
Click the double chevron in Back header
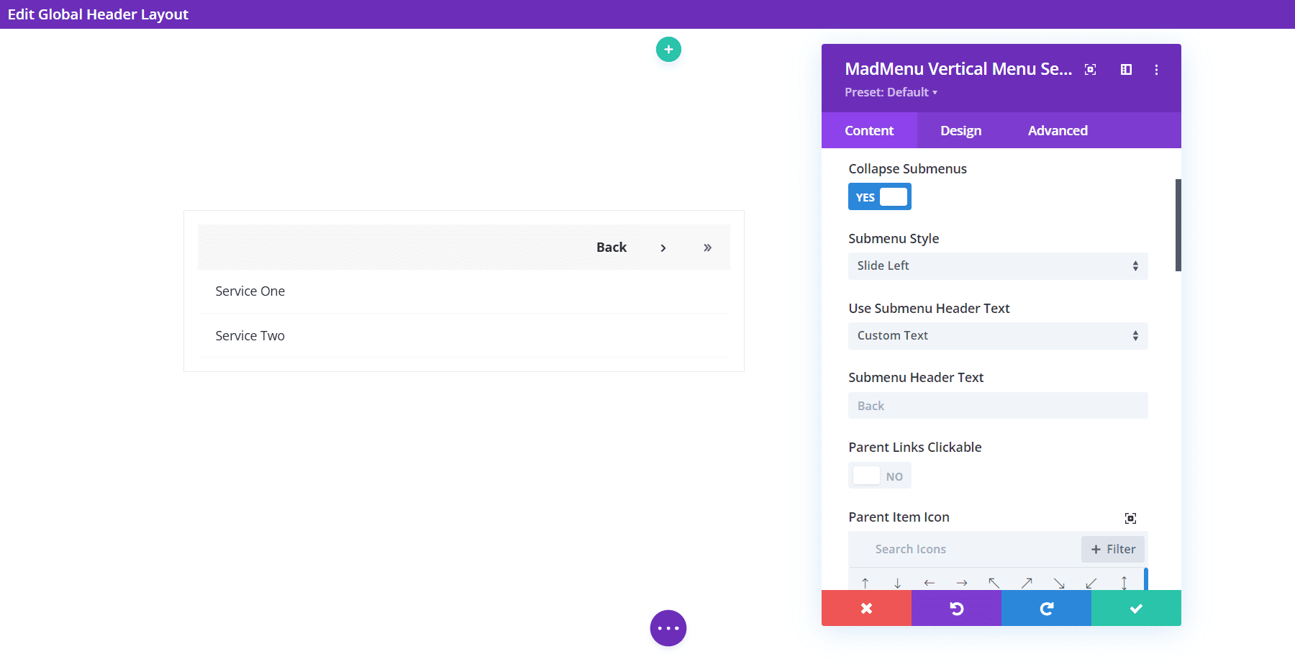point(707,248)
